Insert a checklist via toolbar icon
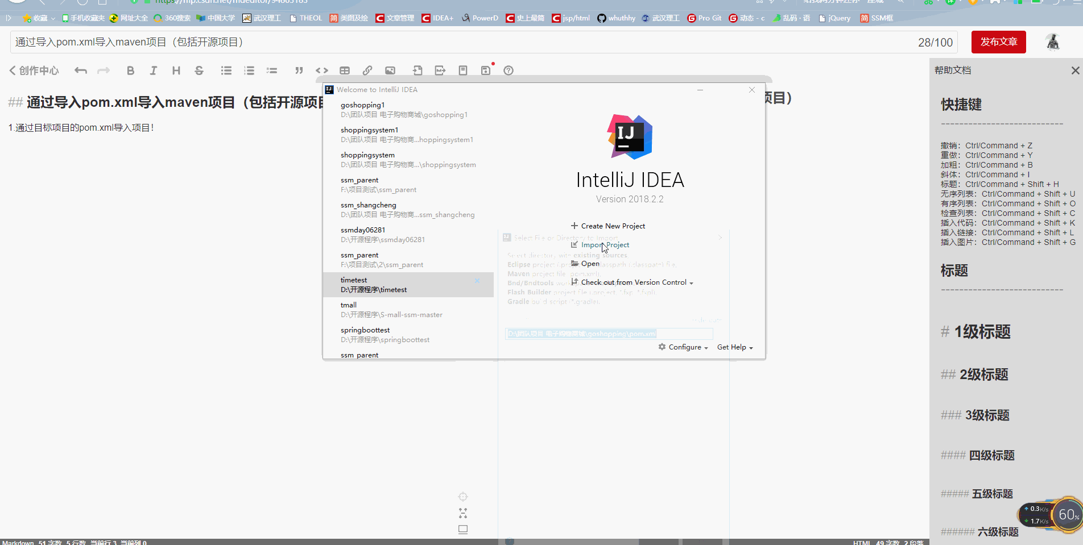This screenshot has height=545, width=1083. [x=272, y=70]
